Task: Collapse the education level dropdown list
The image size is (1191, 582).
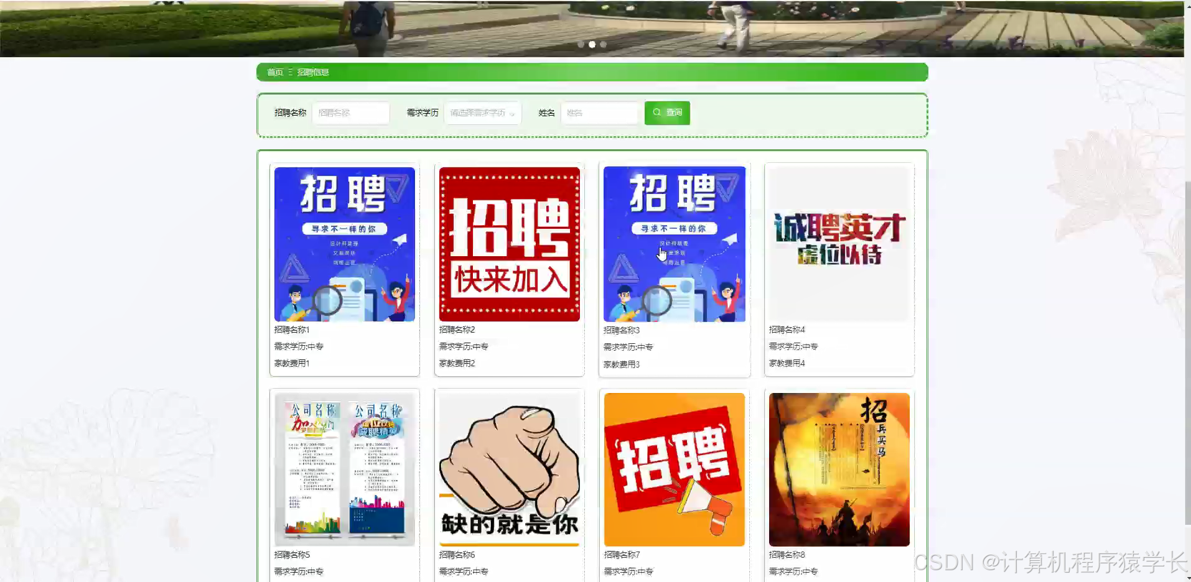Action: [511, 113]
